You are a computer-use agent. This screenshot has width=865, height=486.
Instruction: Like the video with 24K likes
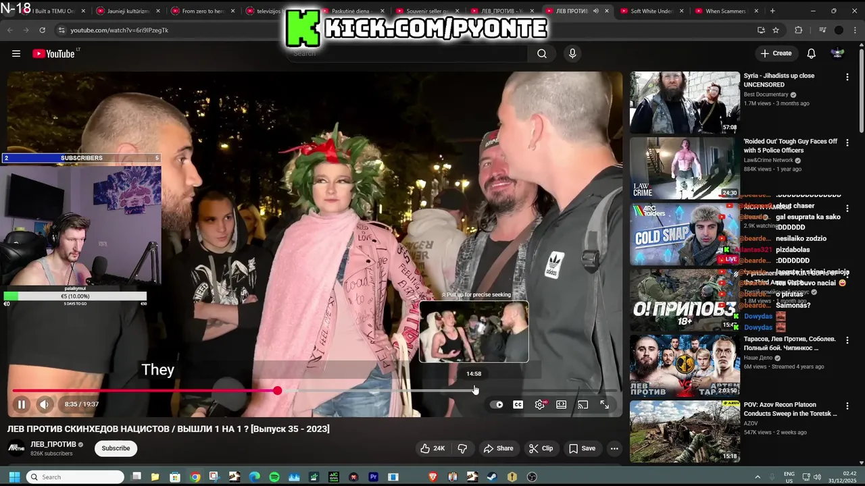tap(432, 448)
